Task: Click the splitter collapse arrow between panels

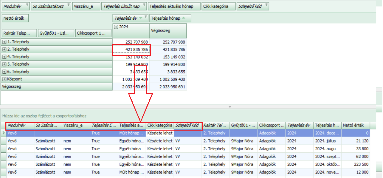Action: coord(229,107)
